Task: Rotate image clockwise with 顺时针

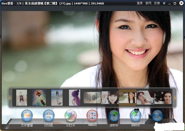Action: point(135,116)
